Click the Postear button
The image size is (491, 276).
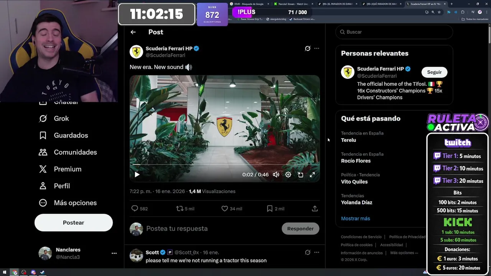click(74, 223)
